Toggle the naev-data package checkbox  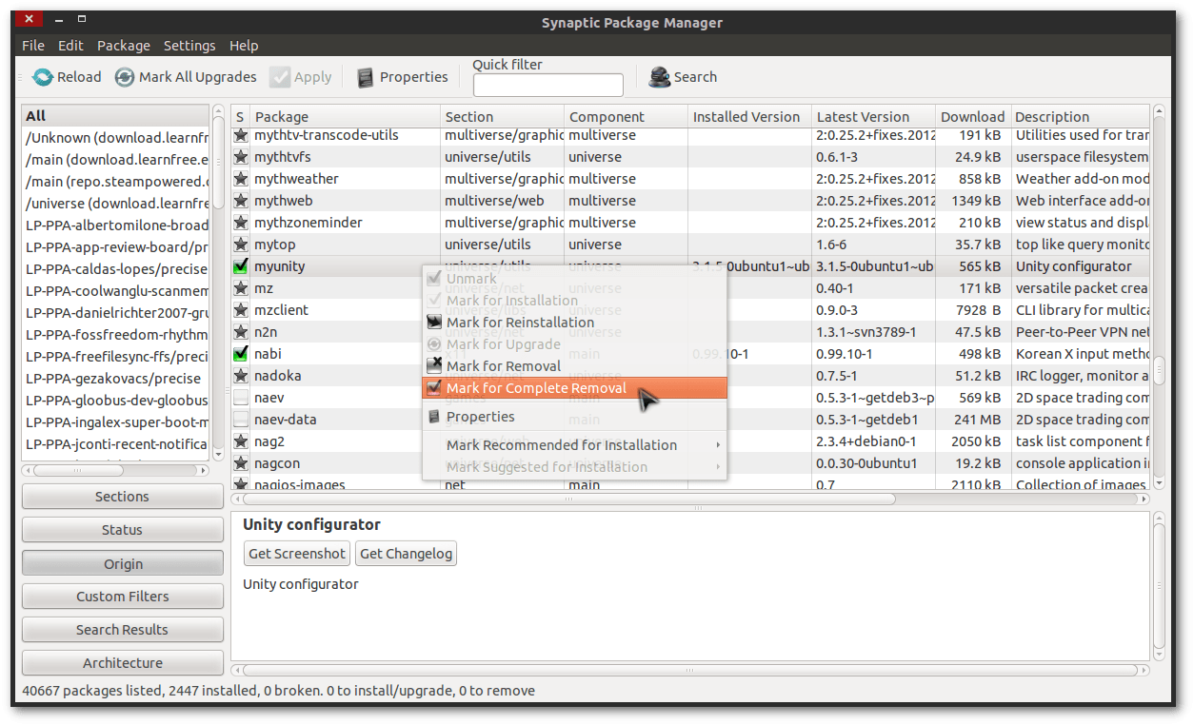tap(241, 420)
